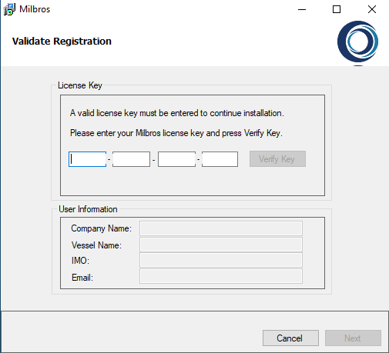Focus the third license key segment field
This screenshot has width=389, height=353.
(x=176, y=159)
